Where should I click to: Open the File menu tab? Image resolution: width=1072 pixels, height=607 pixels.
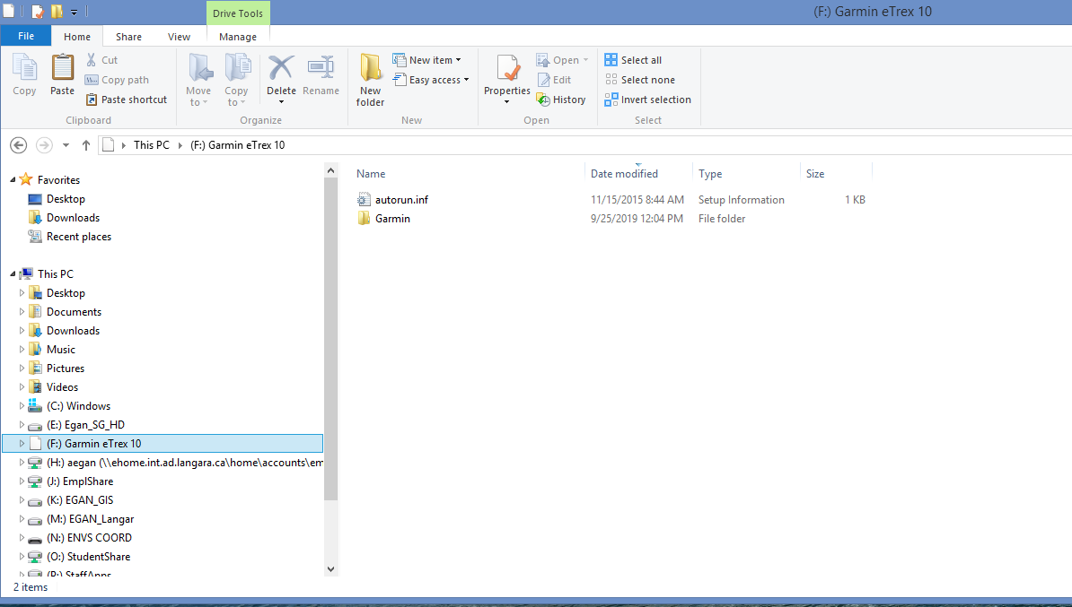click(26, 37)
